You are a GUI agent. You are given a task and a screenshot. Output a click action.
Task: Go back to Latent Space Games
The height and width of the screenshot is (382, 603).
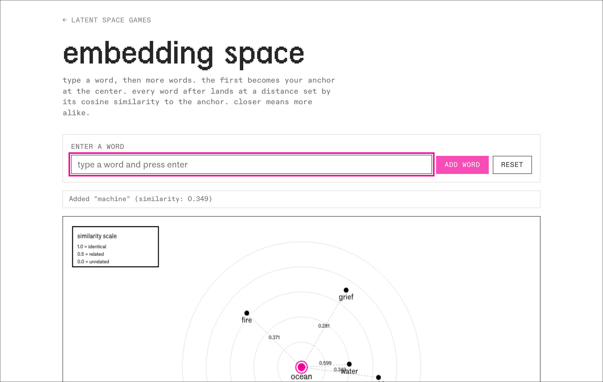click(x=107, y=20)
